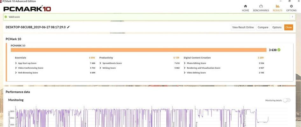Click the Productivity heading
Viewport: 301px width, 127px height.
pyautogui.click(x=106, y=58)
